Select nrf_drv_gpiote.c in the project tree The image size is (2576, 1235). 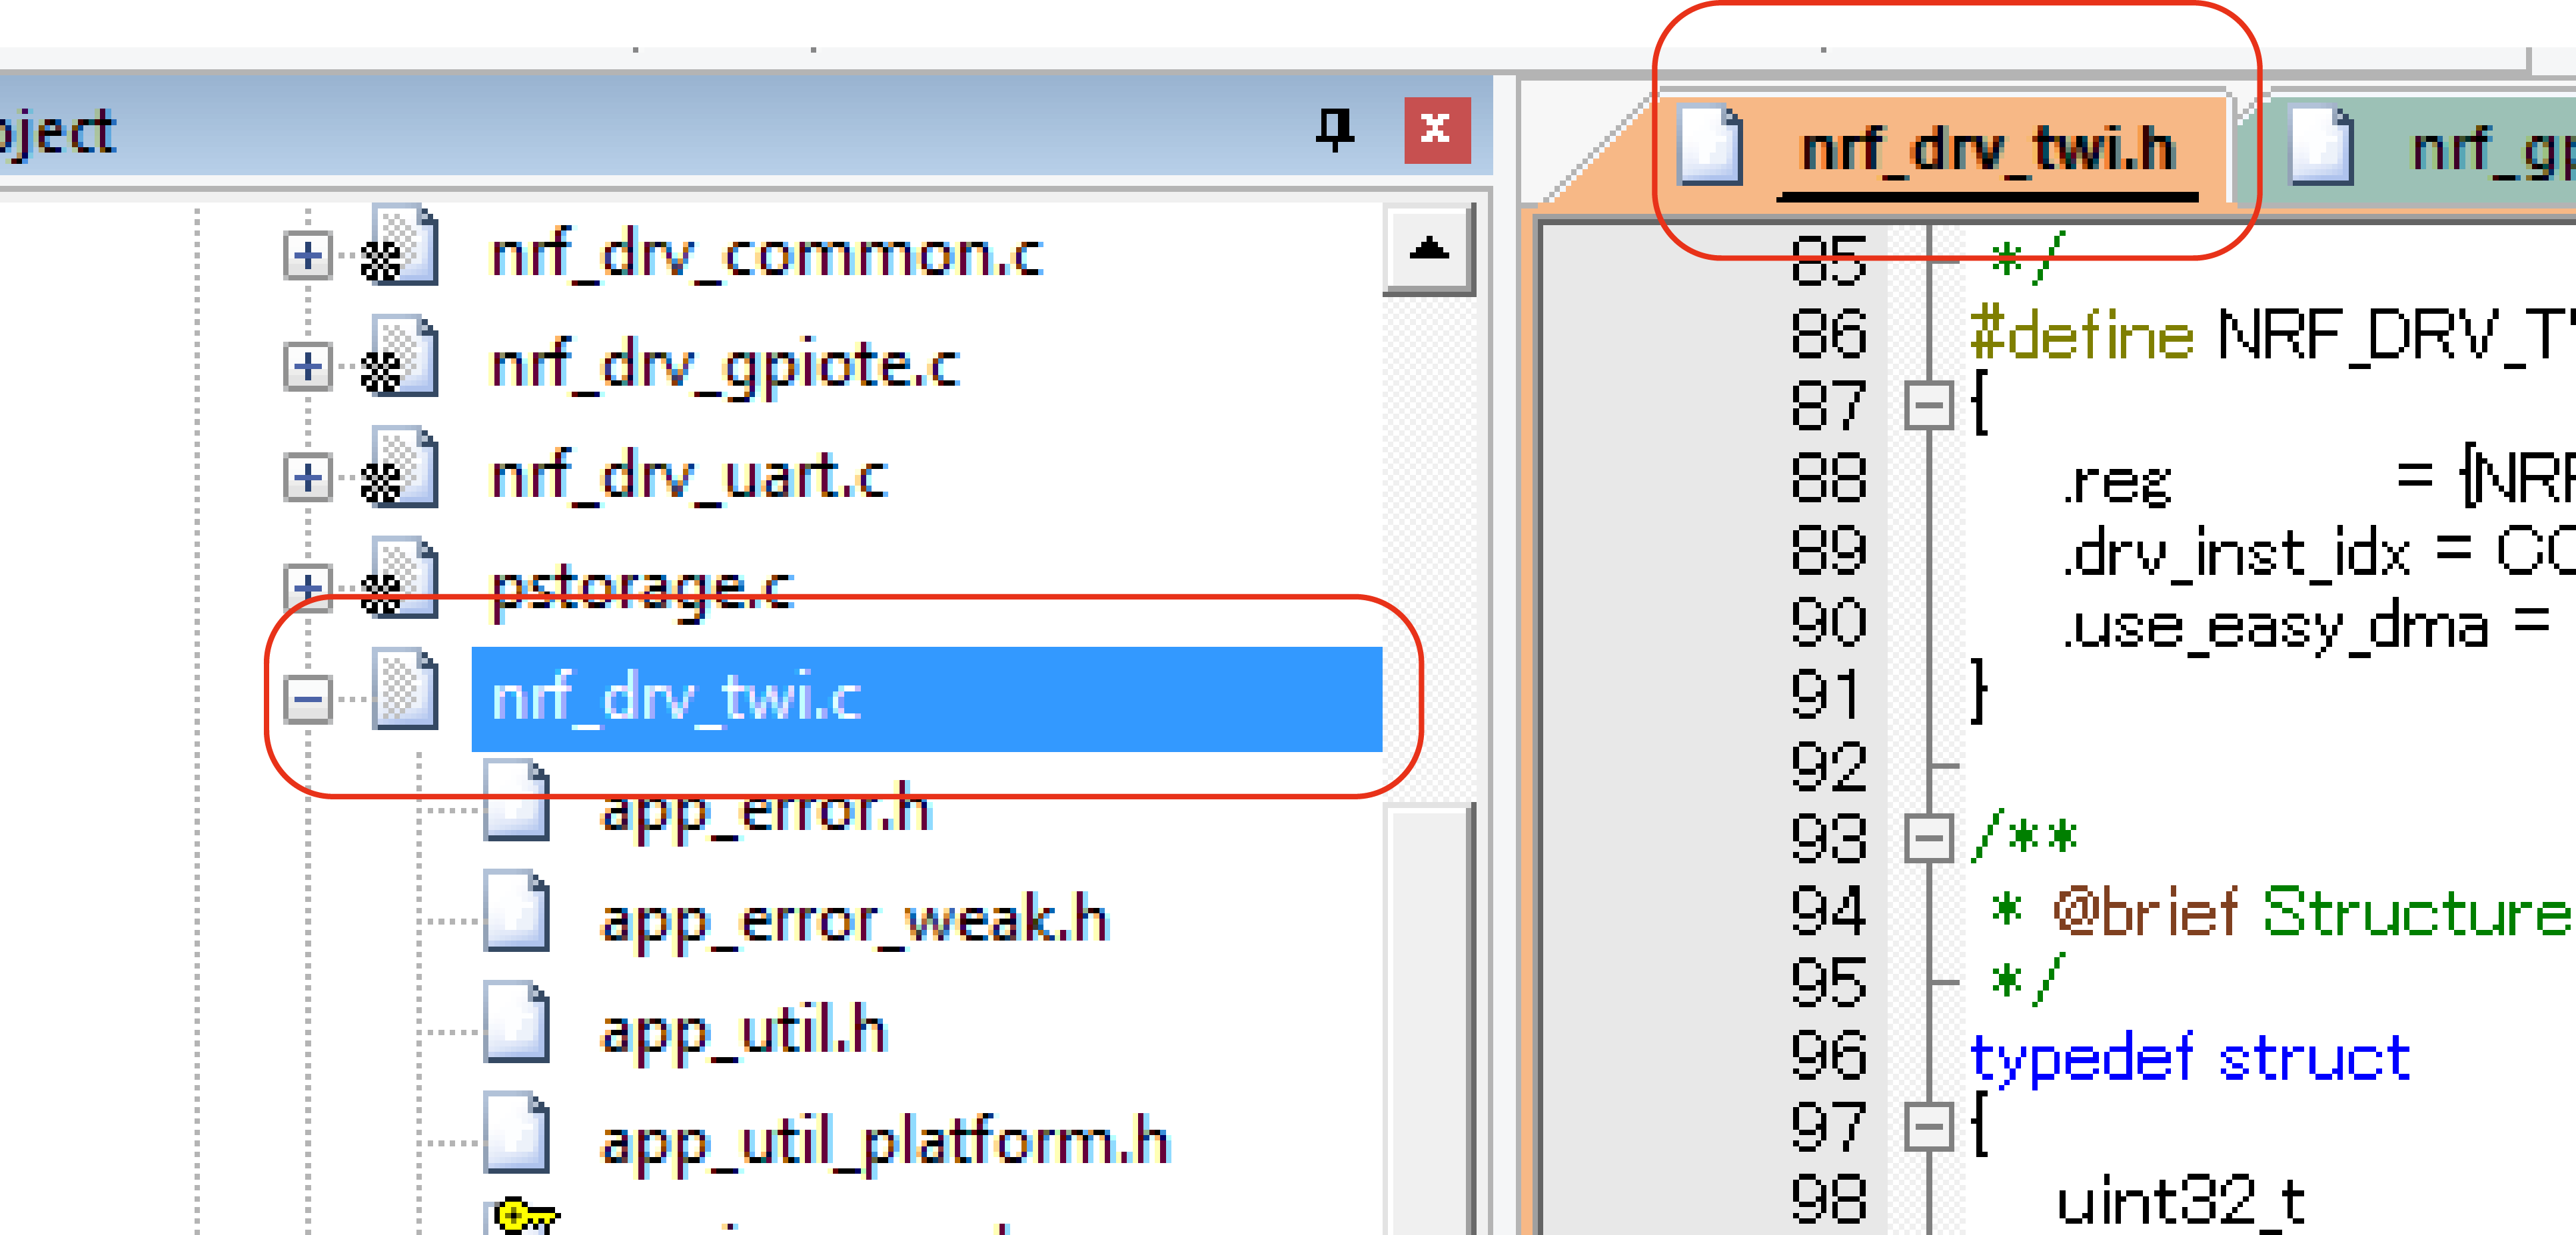tap(725, 367)
